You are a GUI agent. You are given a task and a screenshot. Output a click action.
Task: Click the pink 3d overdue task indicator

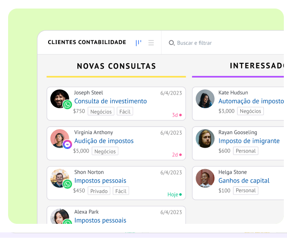pos(177,115)
